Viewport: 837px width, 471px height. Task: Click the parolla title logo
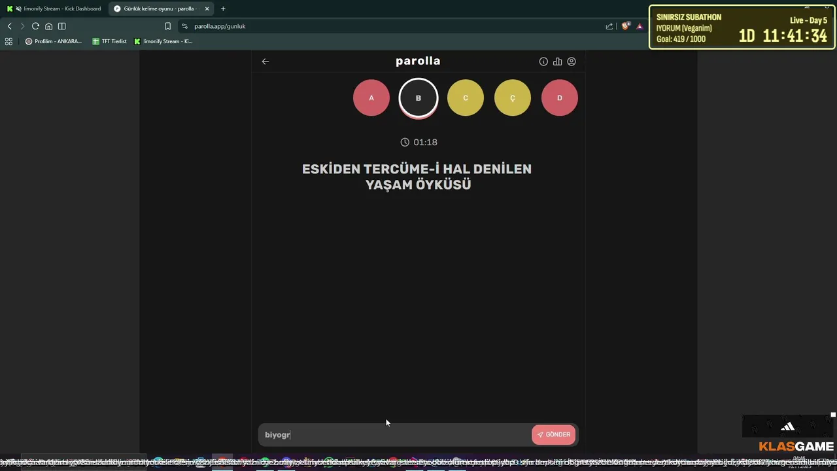[418, 61]
